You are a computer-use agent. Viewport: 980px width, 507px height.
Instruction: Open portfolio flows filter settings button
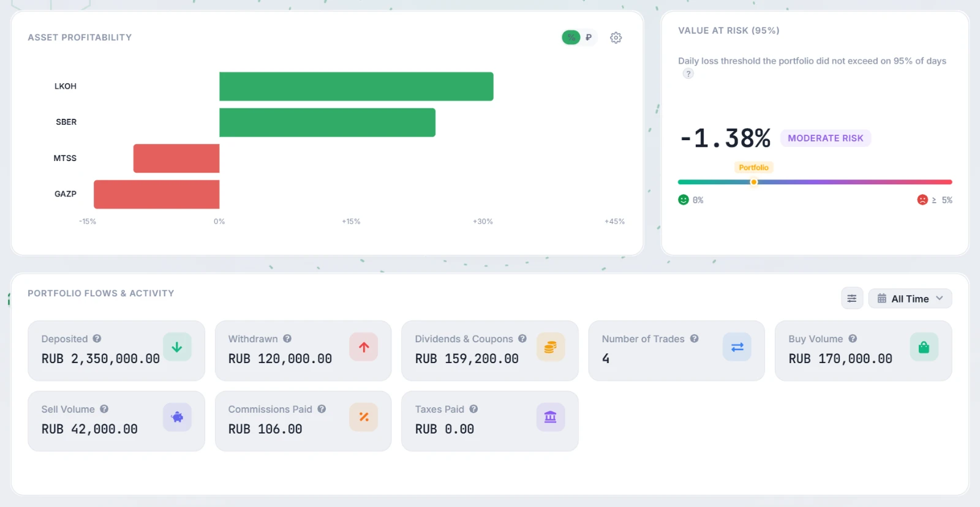852,299
